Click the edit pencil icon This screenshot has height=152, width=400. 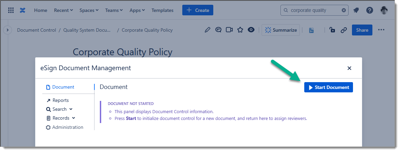tap(207, 30)
